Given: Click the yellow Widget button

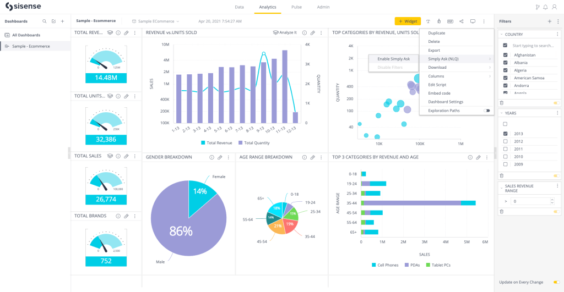Looking at the screenshot, I should click(x=408, y=21).
